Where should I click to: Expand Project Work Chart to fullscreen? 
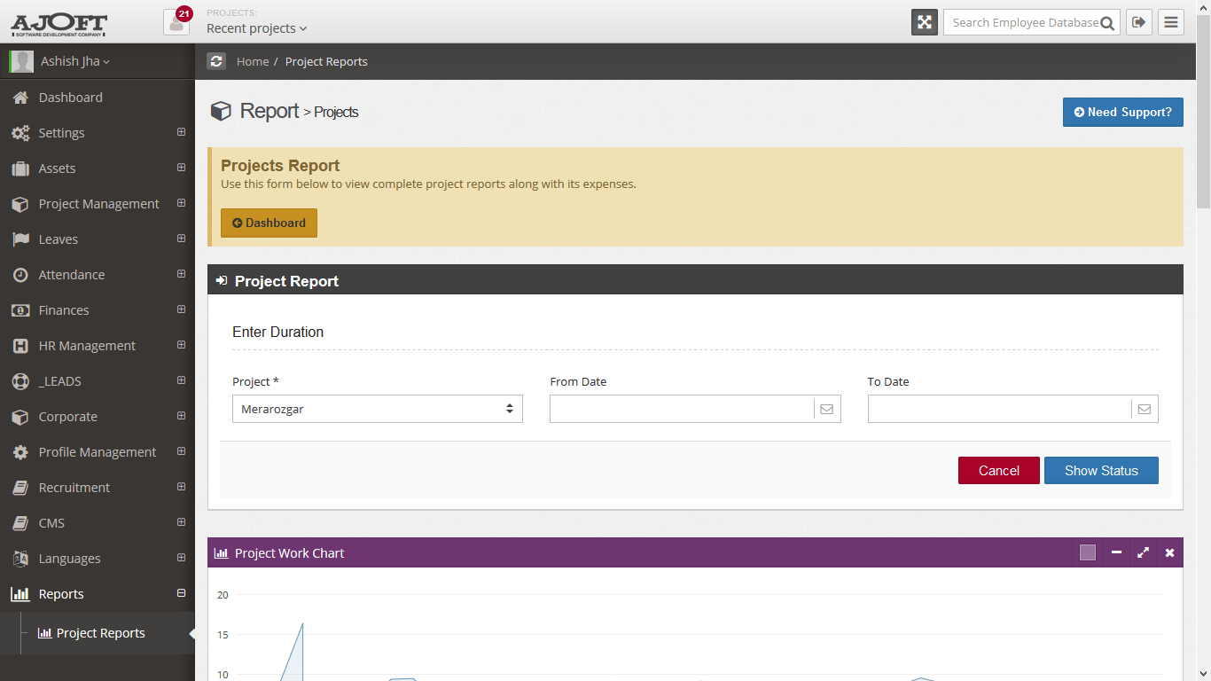click(x=1143, y=552)
